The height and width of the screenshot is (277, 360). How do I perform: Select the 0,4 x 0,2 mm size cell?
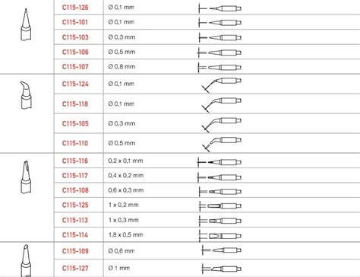coord(126,175)
